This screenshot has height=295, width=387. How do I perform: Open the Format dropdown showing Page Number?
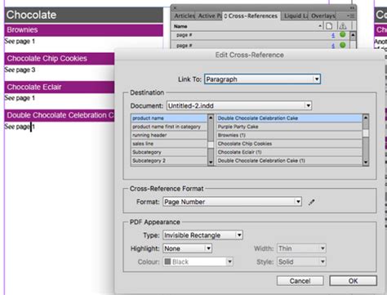click(232, 202)
